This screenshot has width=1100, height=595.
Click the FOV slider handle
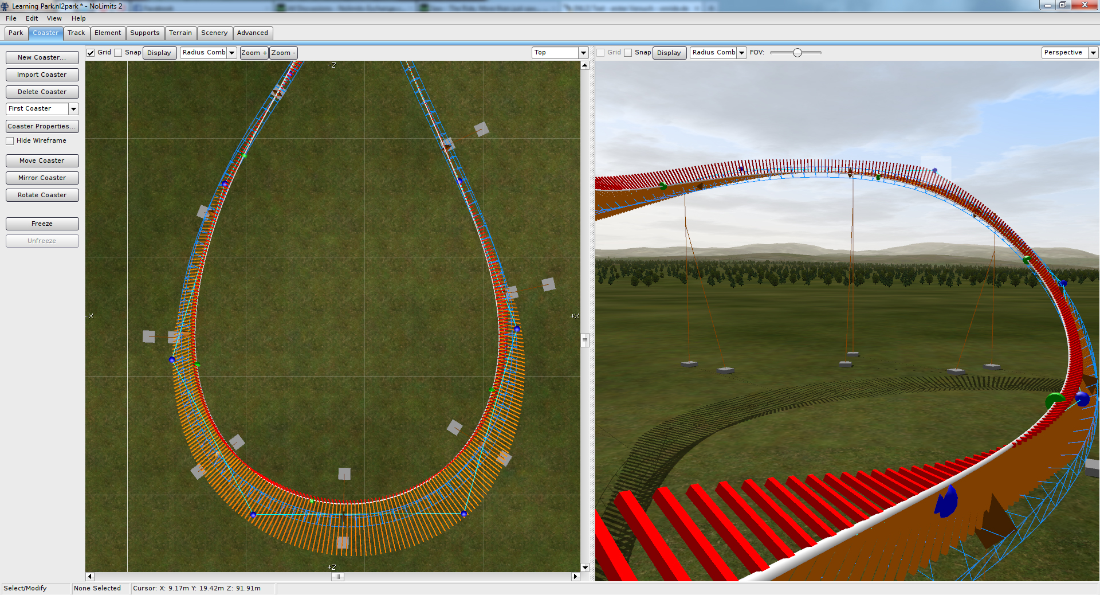point(797,53)
